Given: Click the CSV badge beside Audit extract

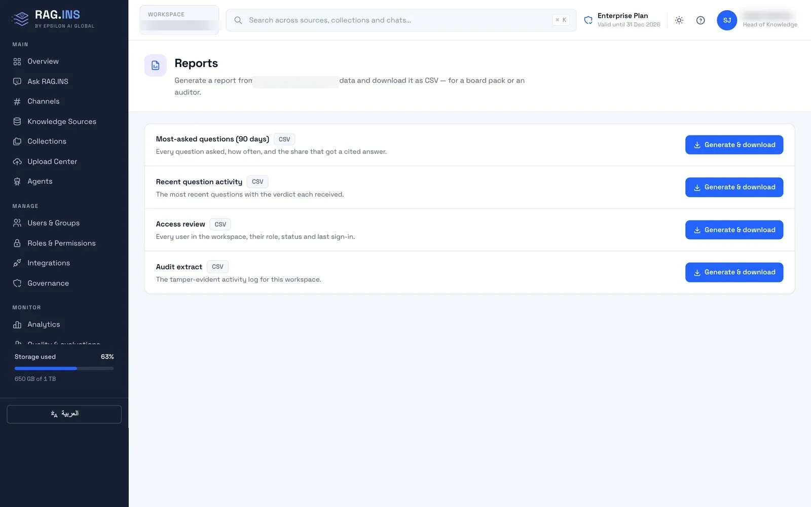Looking at the screenshot, I should click(x=217, y=267).
